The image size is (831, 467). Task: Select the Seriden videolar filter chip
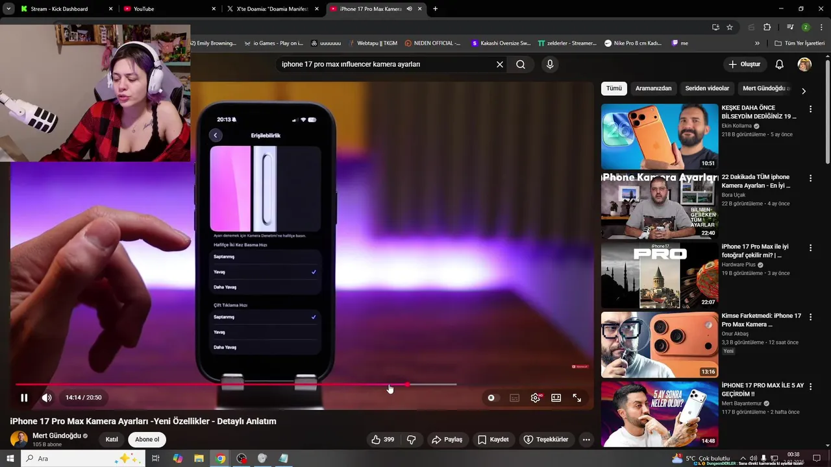(707, 88)
